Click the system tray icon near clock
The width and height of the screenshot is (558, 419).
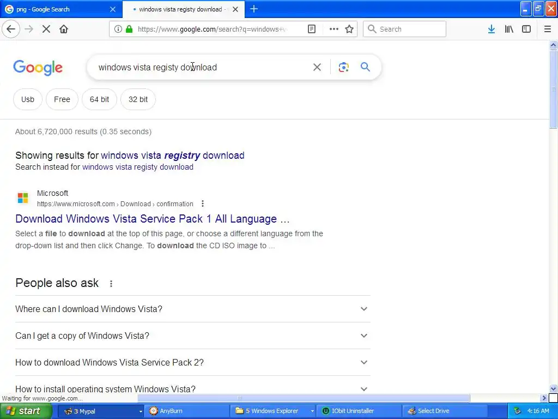pos(517,411)
